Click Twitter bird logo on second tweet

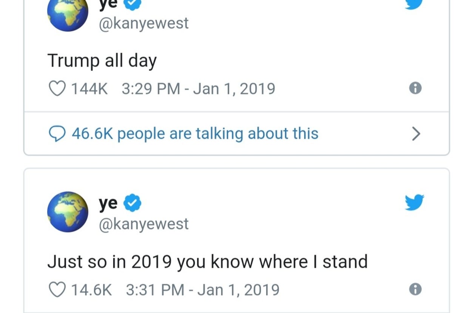tap(414, 202)
